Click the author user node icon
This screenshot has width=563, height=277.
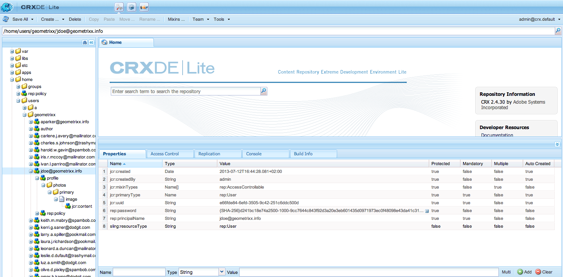(x=37, y=129)
